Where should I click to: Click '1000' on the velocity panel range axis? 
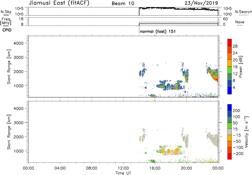pos(18,151)
